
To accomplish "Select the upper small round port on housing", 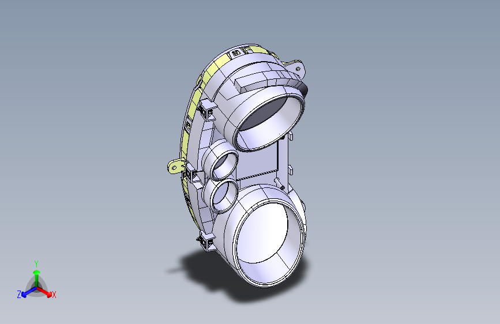I will [x=225, y=165].
